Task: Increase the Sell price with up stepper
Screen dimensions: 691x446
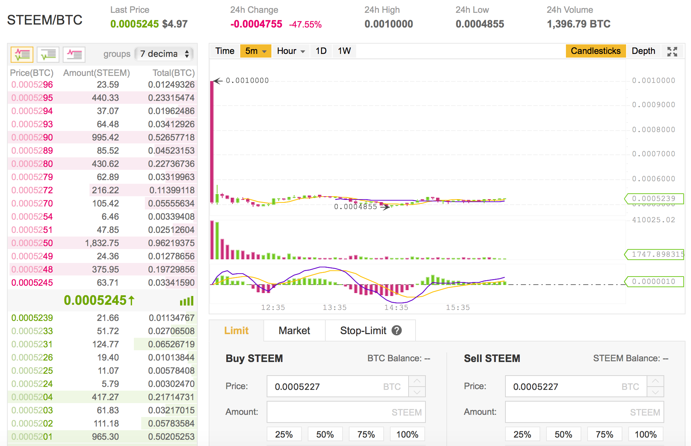Action: (x=655, y=381)
